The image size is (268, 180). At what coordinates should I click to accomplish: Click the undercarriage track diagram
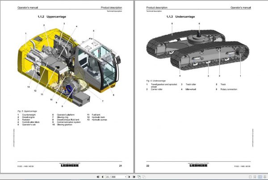[198, 50]
